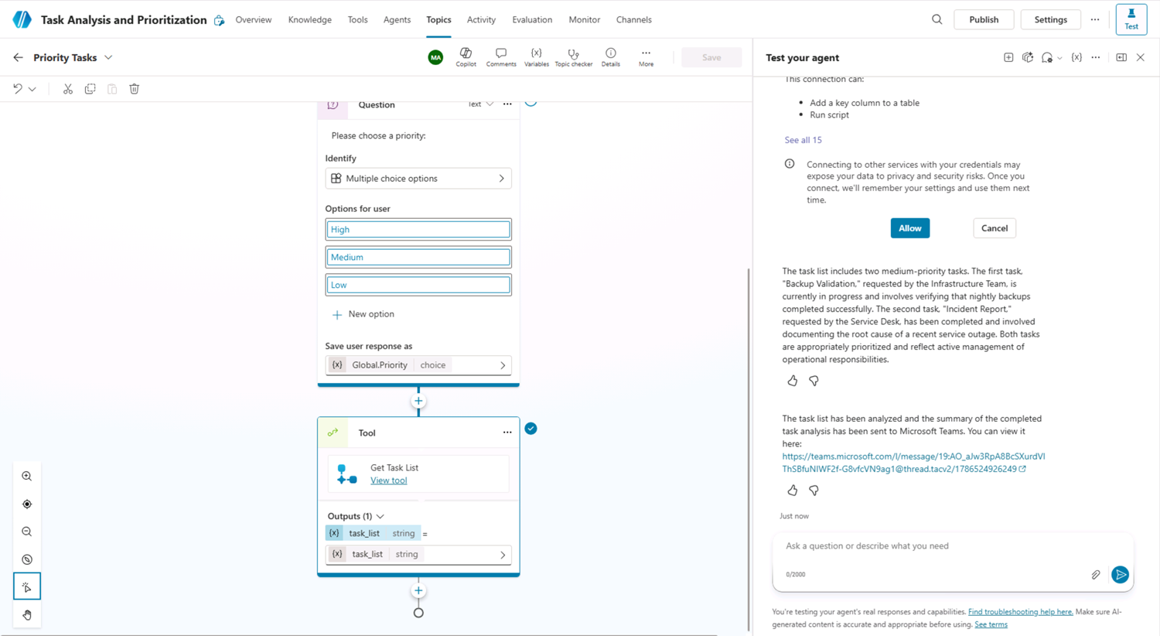Open agent Settings
This screenshot has width=1160, height=636.
(1050, 19)
